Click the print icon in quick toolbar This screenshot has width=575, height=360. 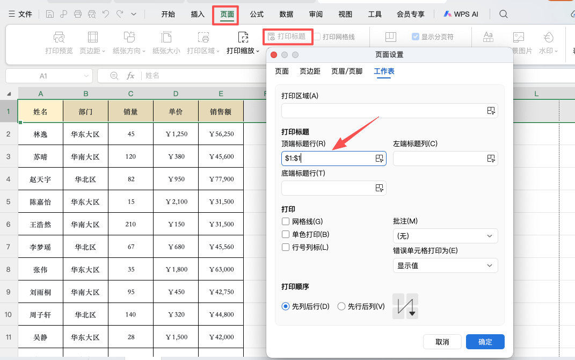pyautogui.click(x=78, y=14)
